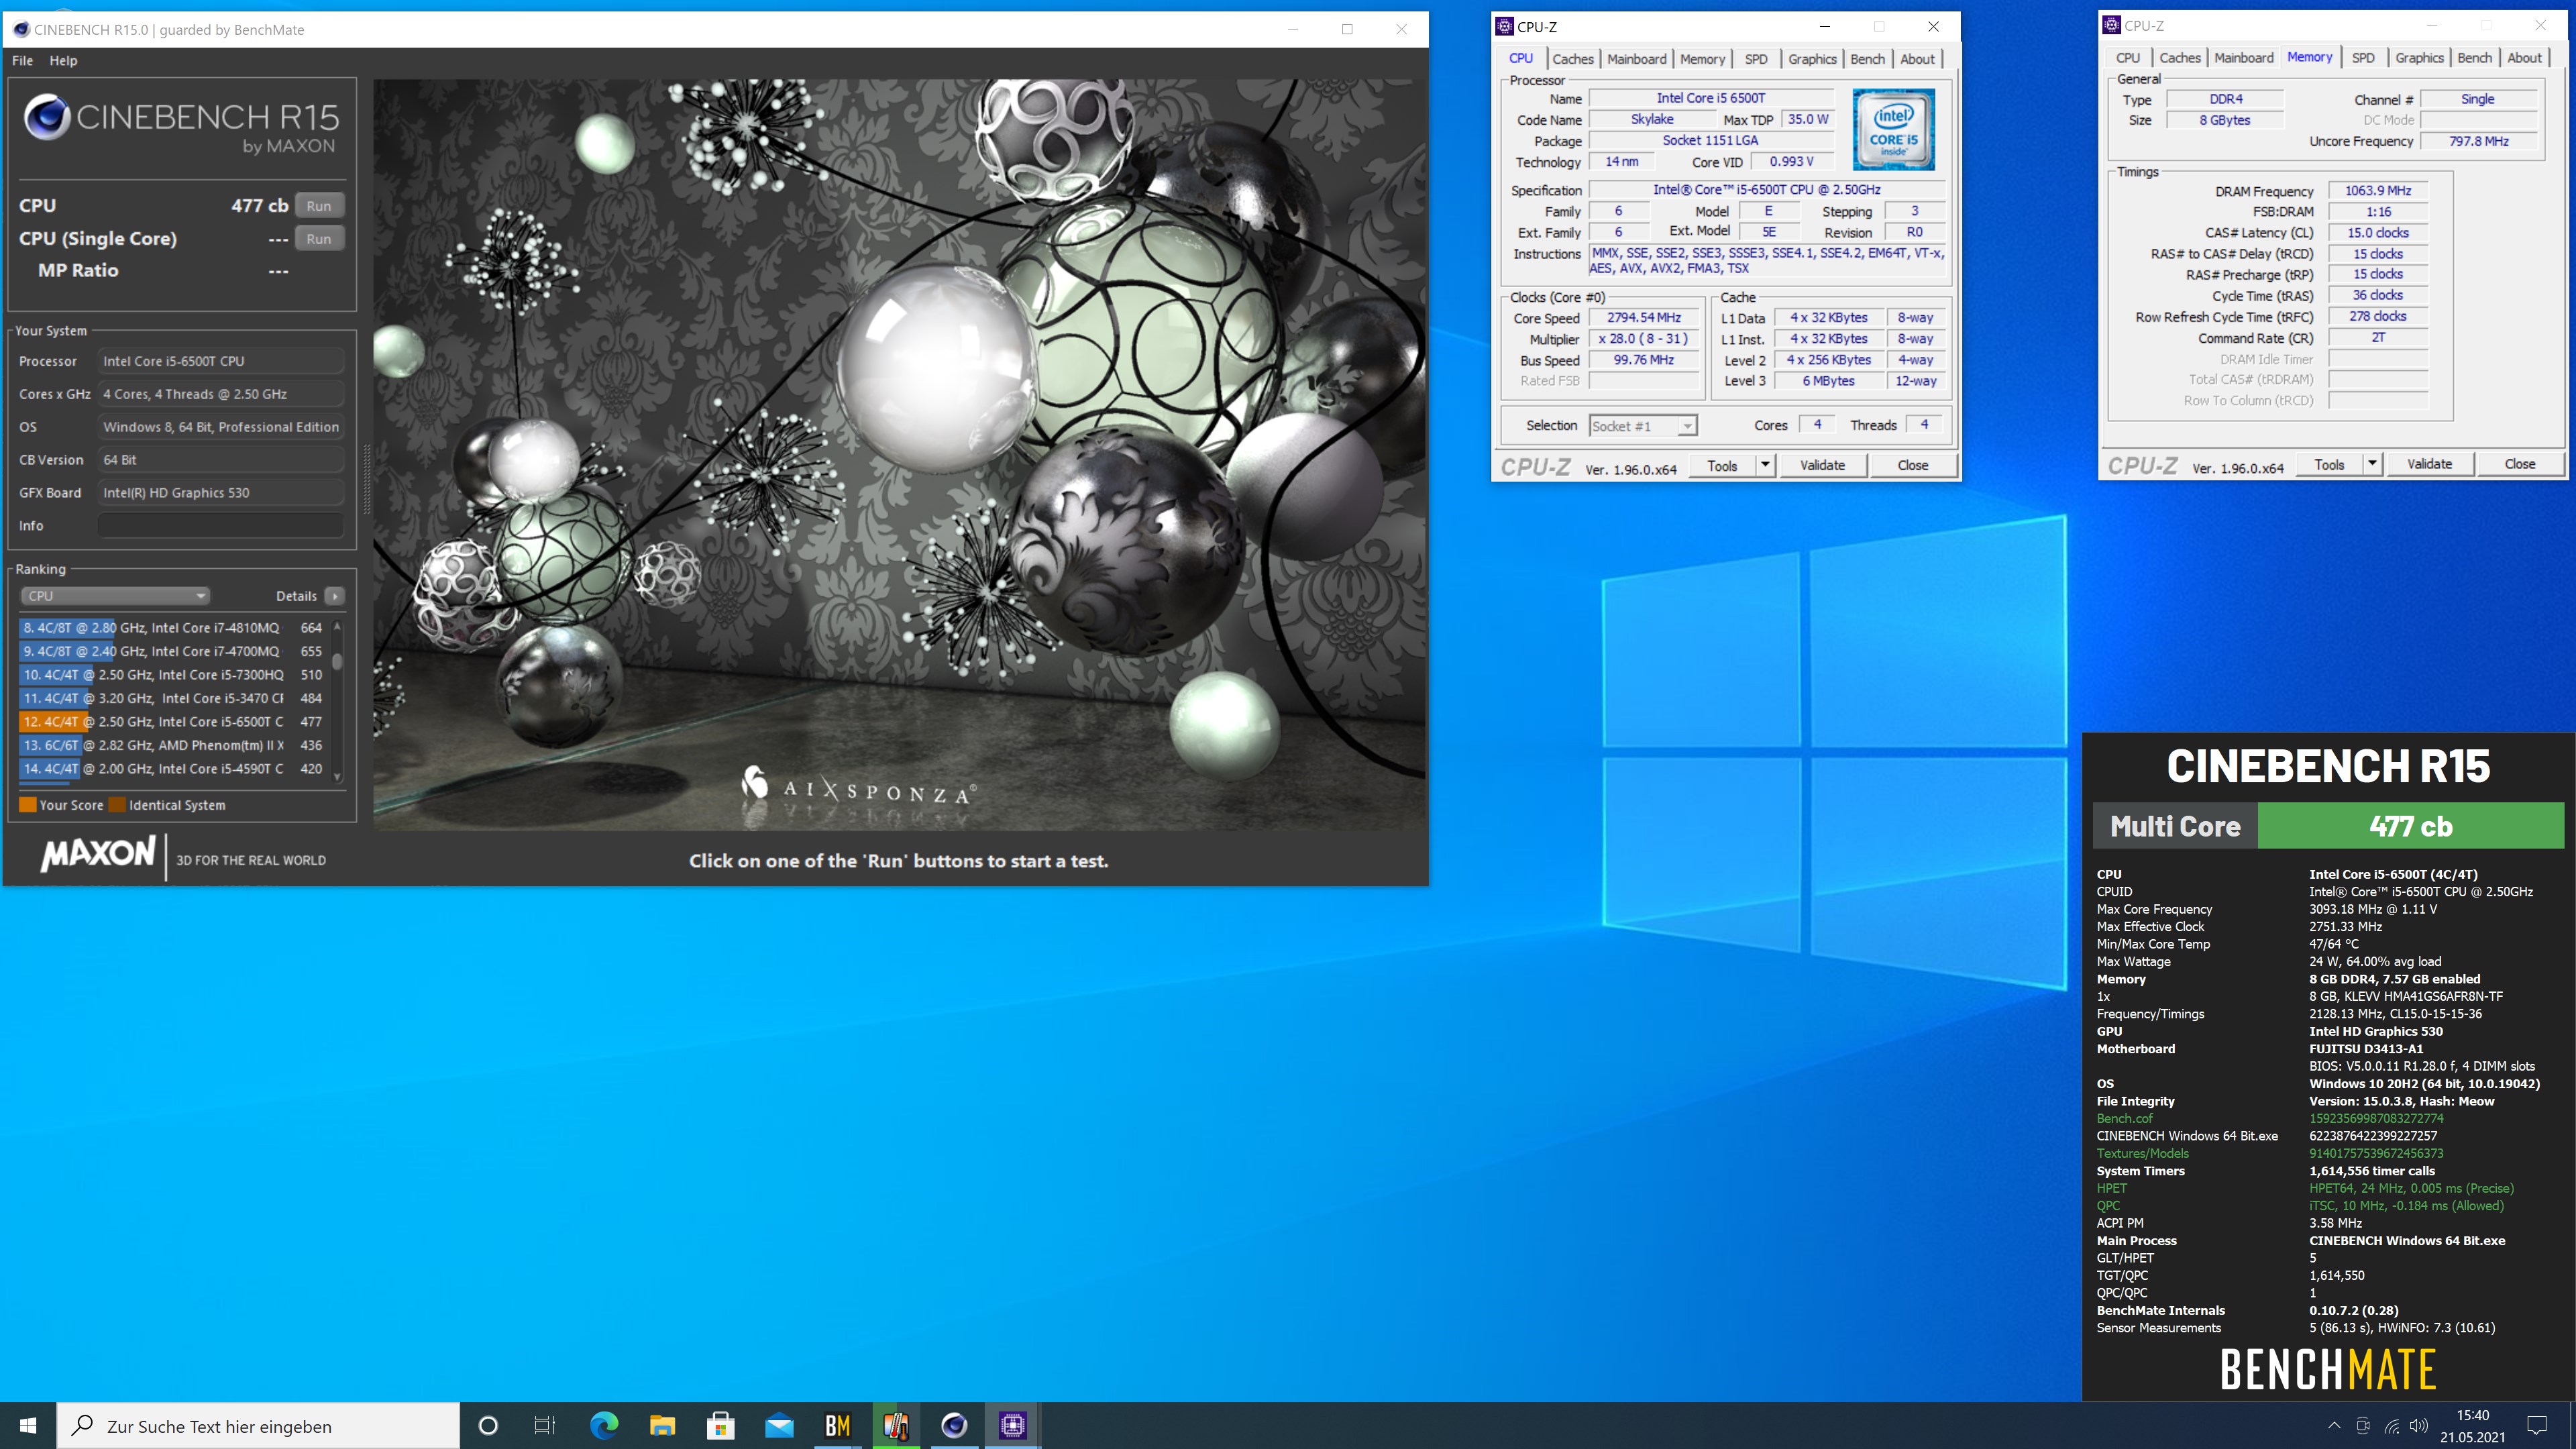
Task: Click Close button in left CPU-Z
Action: coord(1912,465)
